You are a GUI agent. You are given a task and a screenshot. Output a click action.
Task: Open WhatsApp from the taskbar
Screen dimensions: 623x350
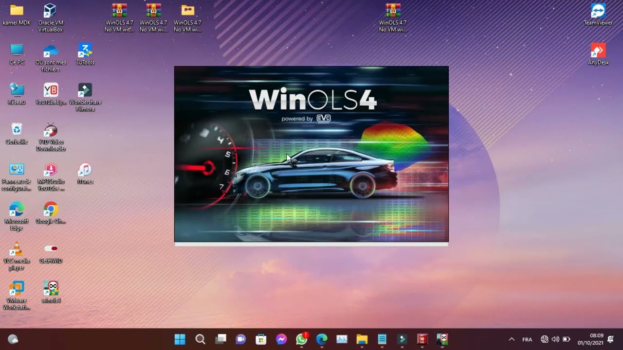pyautogui.click(x=302, y=339)
